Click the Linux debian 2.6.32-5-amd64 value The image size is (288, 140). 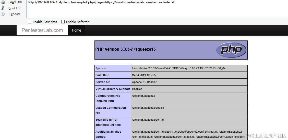tap(179, 68)
